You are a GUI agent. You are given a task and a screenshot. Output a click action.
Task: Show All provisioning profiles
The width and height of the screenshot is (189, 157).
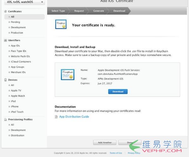point(12,125)
